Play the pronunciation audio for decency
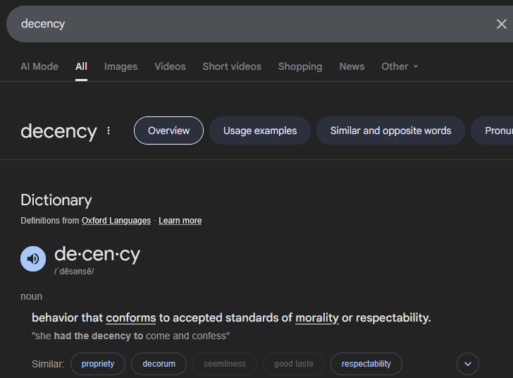Image resolution: width=513 pixels, height=378 pixels. [33, 259]
